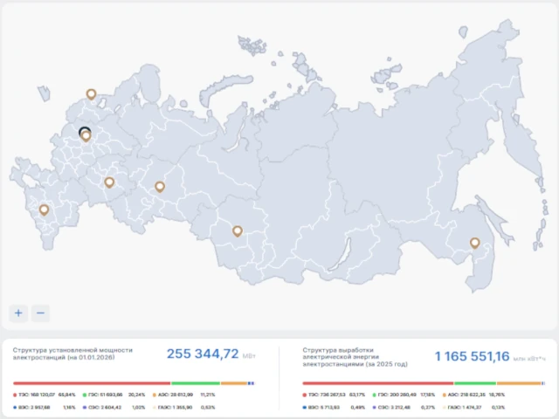Click orange АЭС segment of installed capacity bar
Image resolution: width=559 pixels, height=419 pixels.
(x=234, y=383)
